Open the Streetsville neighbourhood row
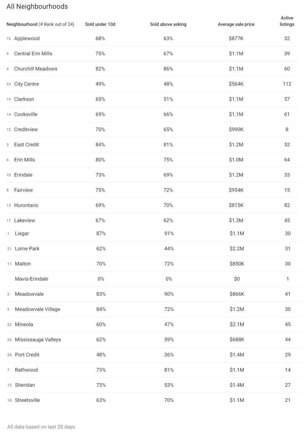Viewport: 308px width, 433px height. [x=27, y=400]
